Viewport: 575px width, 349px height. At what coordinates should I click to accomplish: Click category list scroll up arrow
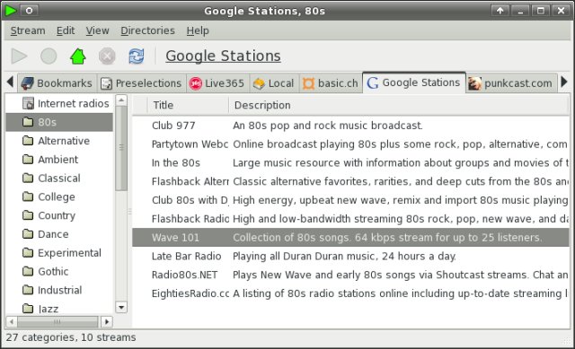(121, 100)
